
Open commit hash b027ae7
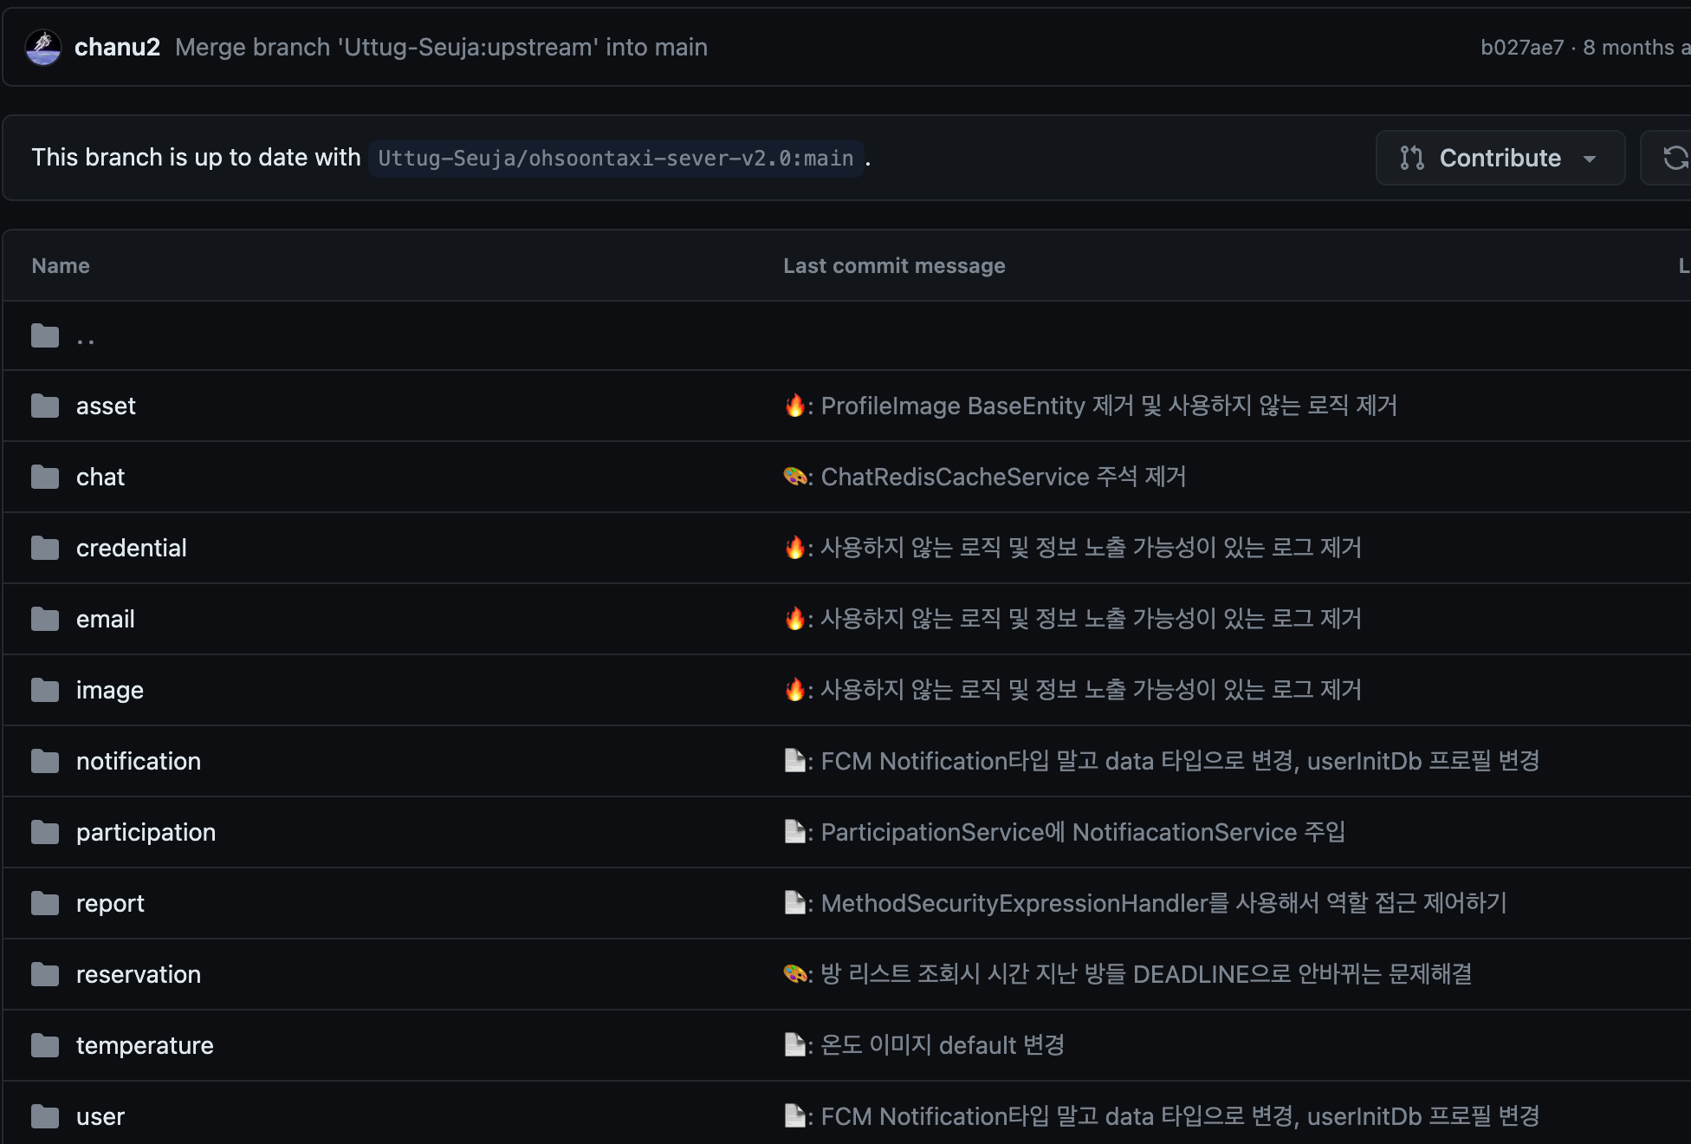(1521, 48)
